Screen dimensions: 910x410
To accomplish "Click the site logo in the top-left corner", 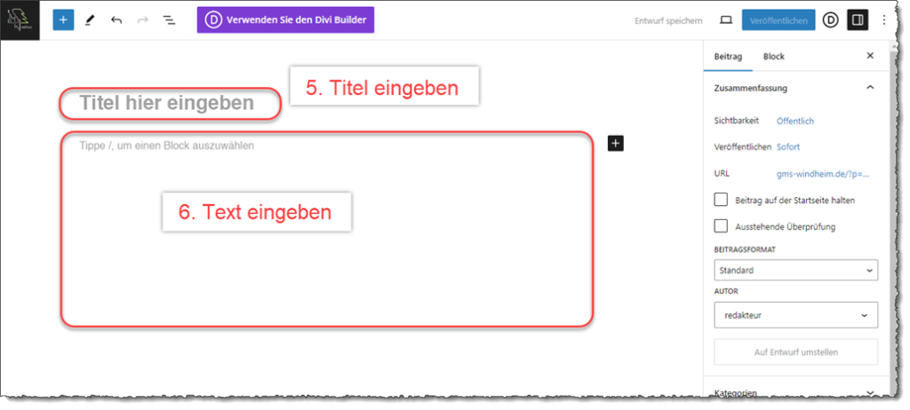I will [x=20, y=20].
